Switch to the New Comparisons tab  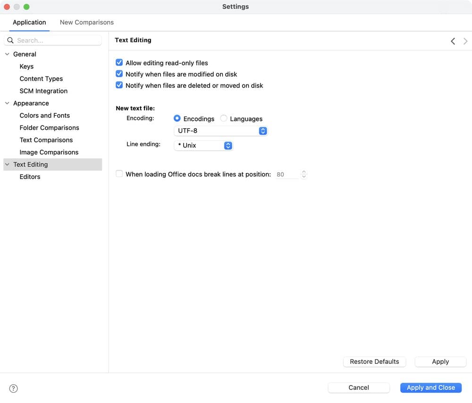pyautogui.click(x=87, y=22)
